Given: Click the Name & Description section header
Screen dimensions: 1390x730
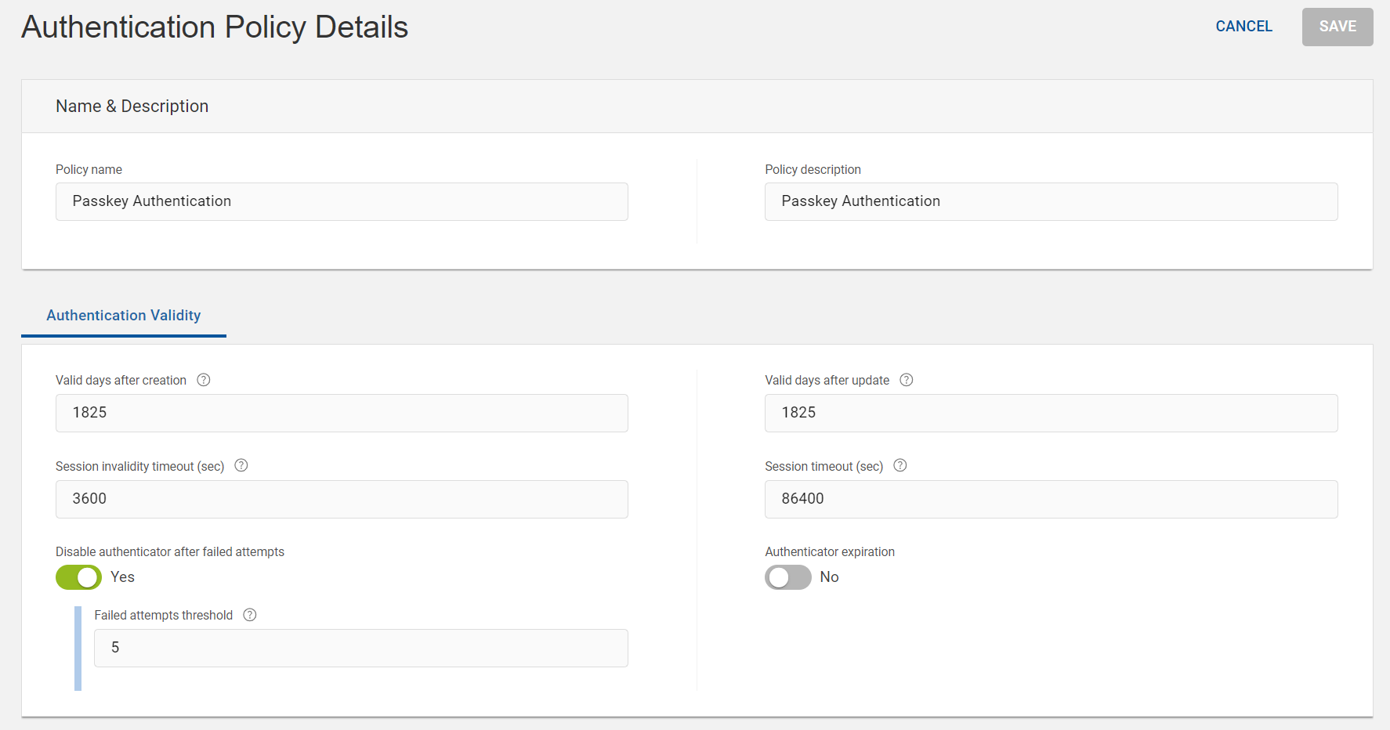Looking at the screenshot, I should point(132,107).
